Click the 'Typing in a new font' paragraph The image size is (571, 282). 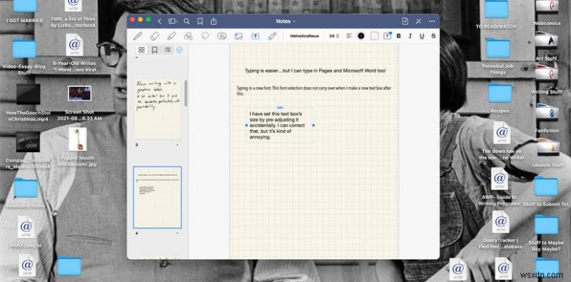[x=314, y=91]
